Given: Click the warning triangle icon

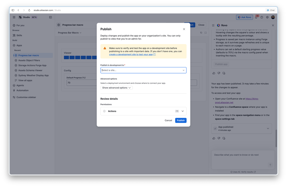Looking at the screenshot, I should coord(105,48).
